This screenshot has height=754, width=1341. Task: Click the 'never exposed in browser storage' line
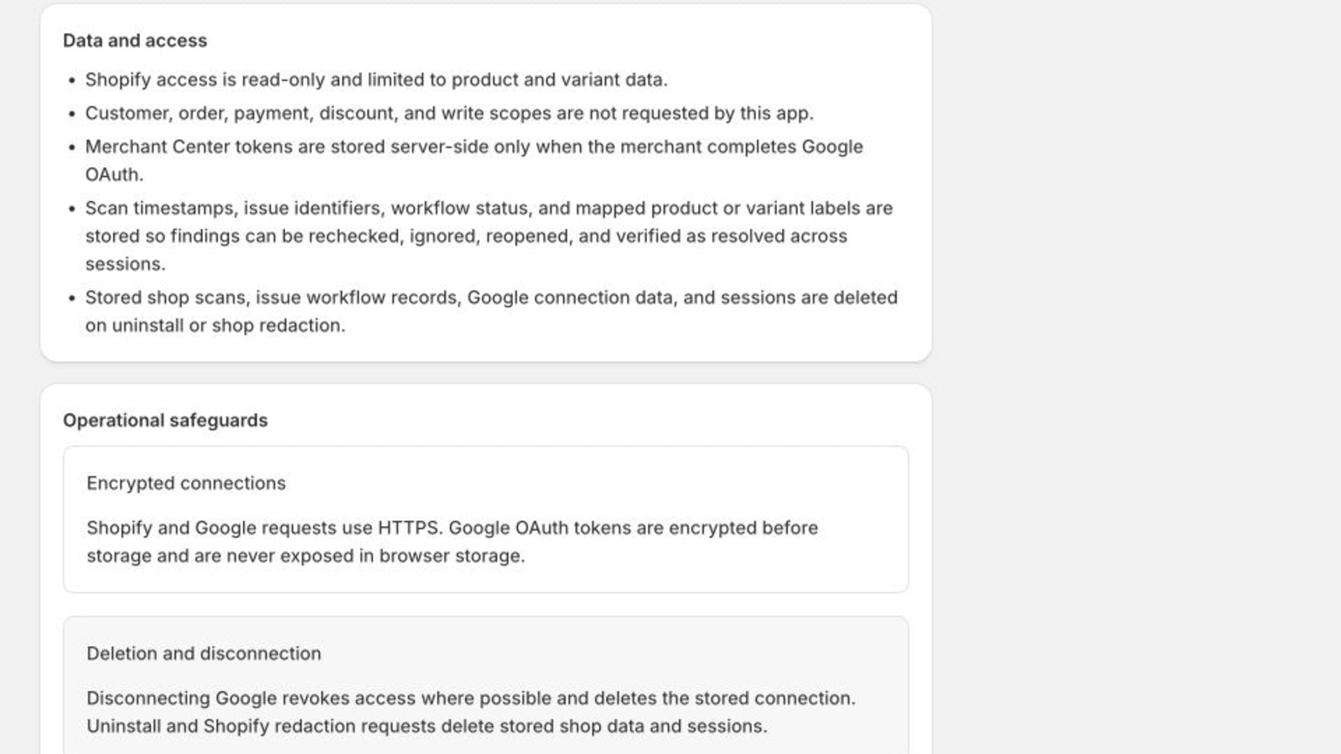point(306,555)
